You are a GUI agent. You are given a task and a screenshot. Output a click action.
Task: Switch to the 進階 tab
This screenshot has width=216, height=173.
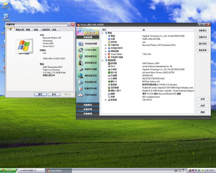pos(37,30)
